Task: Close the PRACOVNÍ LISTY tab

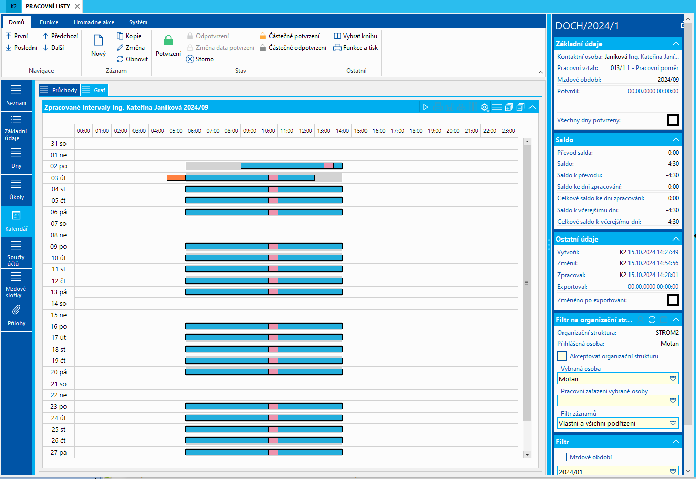Action: pyautogui.click(x=77, y=6)
